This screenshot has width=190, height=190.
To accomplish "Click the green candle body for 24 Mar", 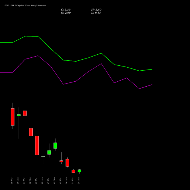I will [x=79, y=171].
